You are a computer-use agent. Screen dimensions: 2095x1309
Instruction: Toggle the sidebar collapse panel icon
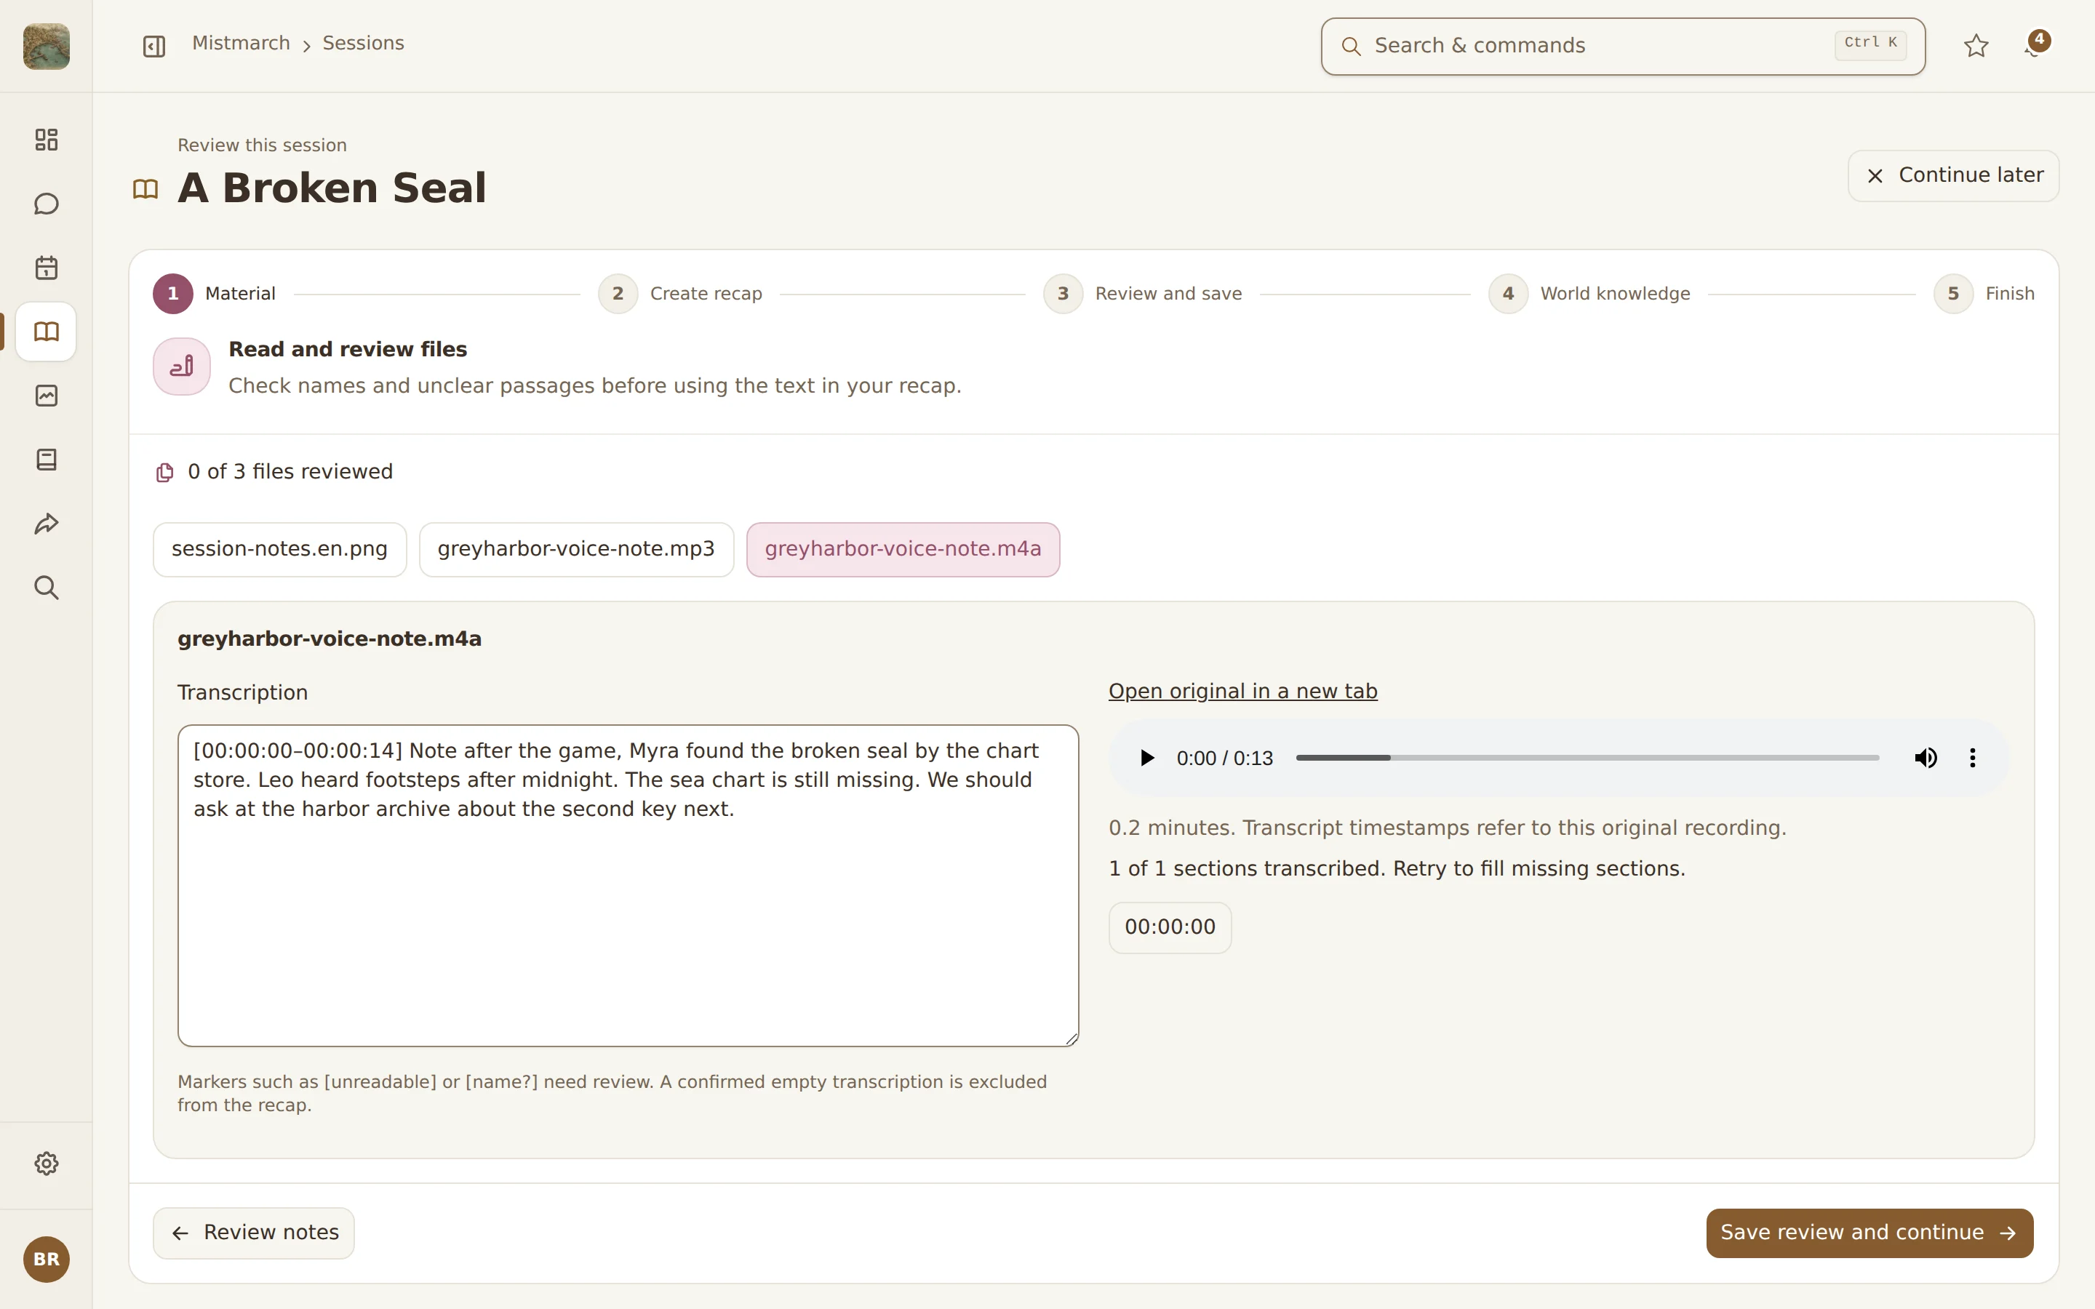pos(154,46)
